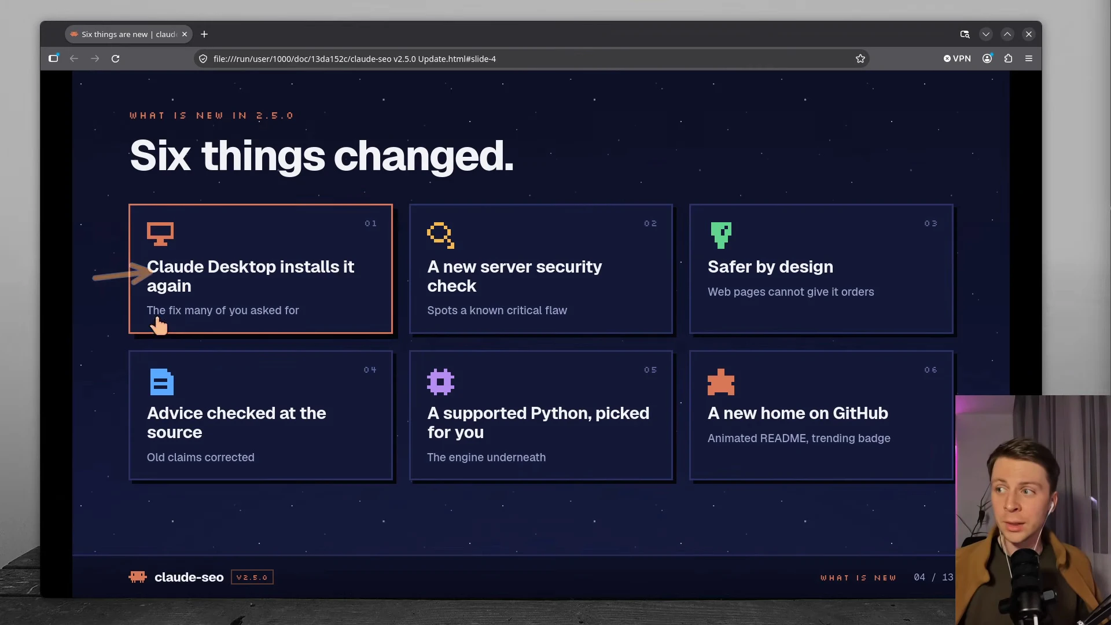
Task: Bookmark this page with star icon
Action: point(860,58)
